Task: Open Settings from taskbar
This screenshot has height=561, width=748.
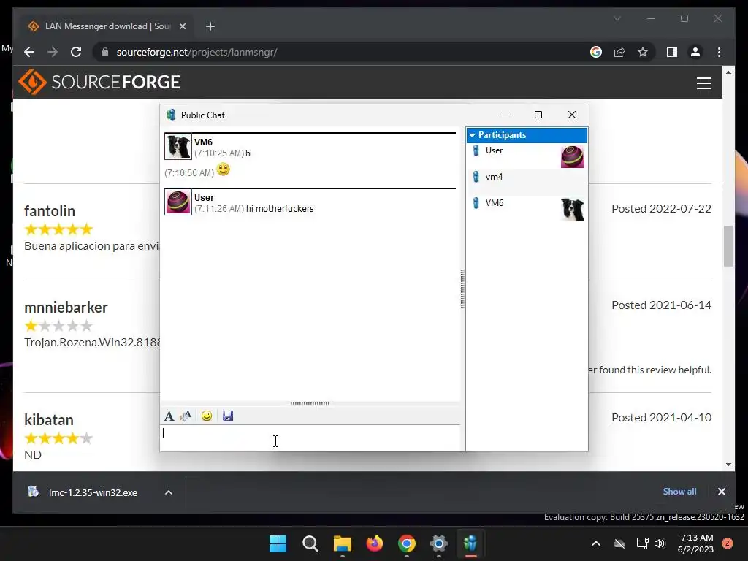Action: click(439, 543)
